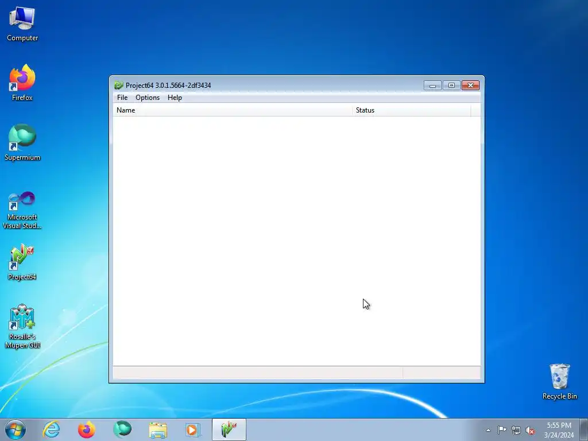Open the clock showing 5:55 PM
The image size is (588, 441).
click(559, 430)
